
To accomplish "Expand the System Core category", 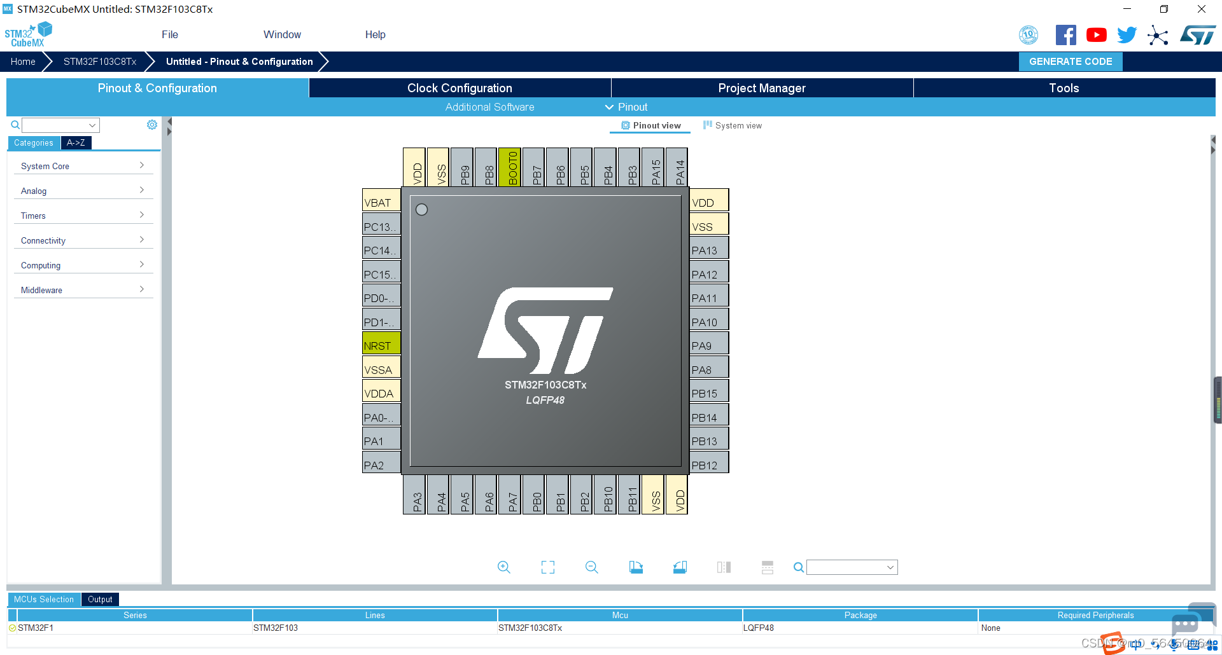I will [83, 166].
